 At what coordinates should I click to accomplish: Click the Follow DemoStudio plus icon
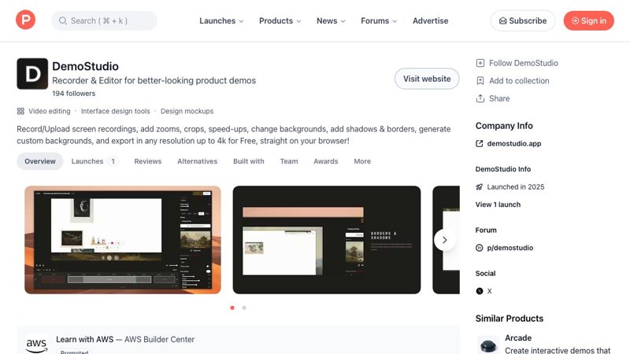click(x=480, y=63)
